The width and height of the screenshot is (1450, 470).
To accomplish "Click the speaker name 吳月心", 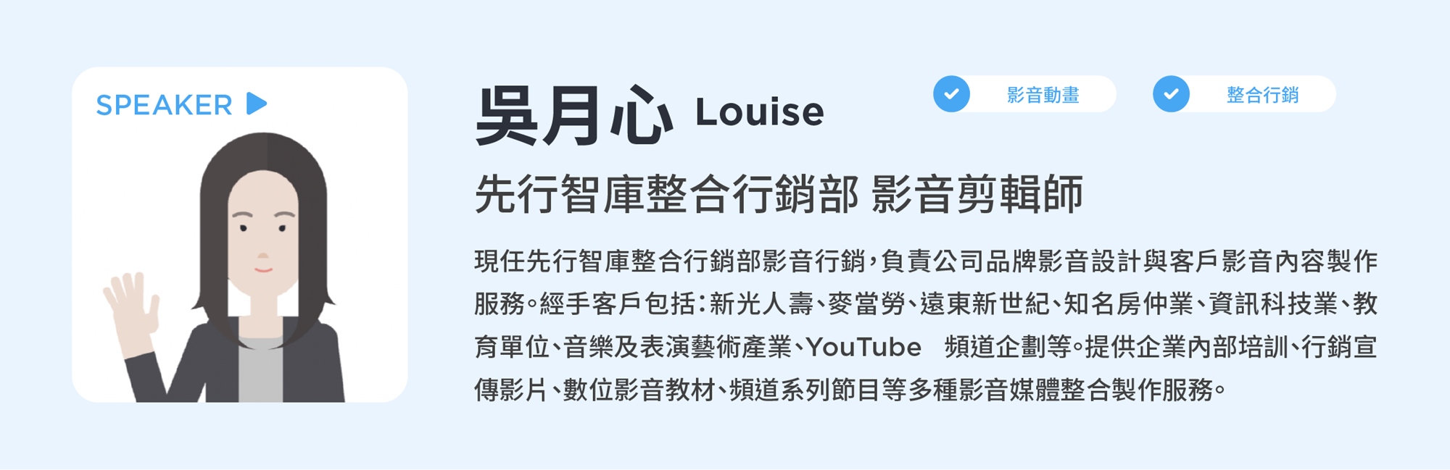I will pos(573,116).
